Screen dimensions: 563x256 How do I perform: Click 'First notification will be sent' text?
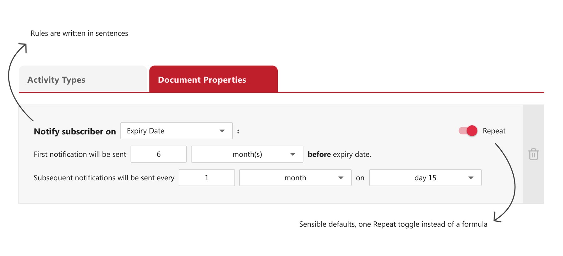point(80,154)
